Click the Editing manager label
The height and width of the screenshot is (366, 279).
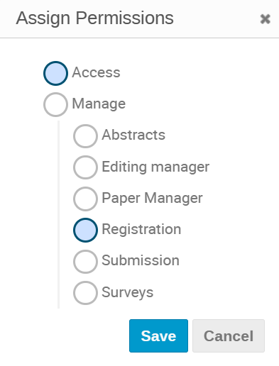pos(155,167)
